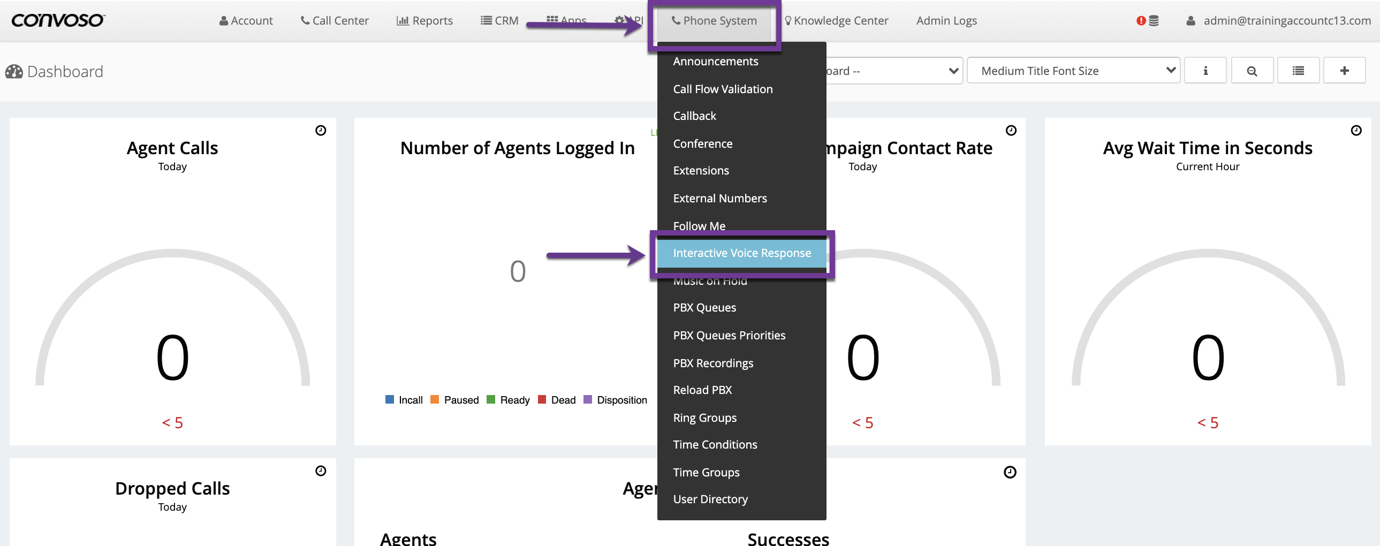
Task: Open PBX Queues from the menu
Action: click(x=704, y=308)
